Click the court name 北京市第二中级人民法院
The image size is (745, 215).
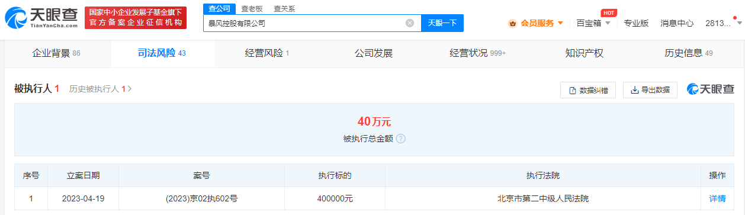[543, 199]
